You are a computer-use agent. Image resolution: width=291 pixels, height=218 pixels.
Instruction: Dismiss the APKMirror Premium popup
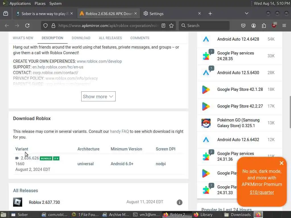[282, 163]
